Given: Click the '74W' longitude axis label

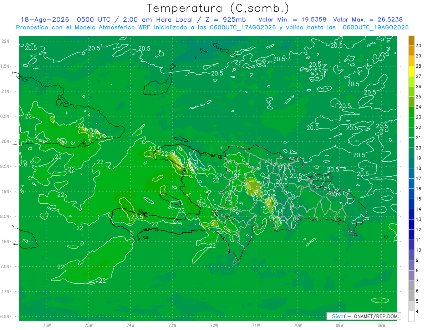Looking at the screenshot, I should pyautogui.click(x=131, y=325).
